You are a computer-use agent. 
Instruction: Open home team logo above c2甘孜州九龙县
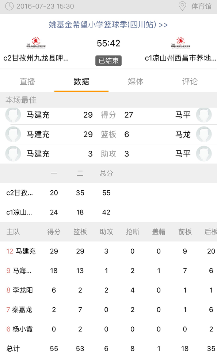click(36, 43)
